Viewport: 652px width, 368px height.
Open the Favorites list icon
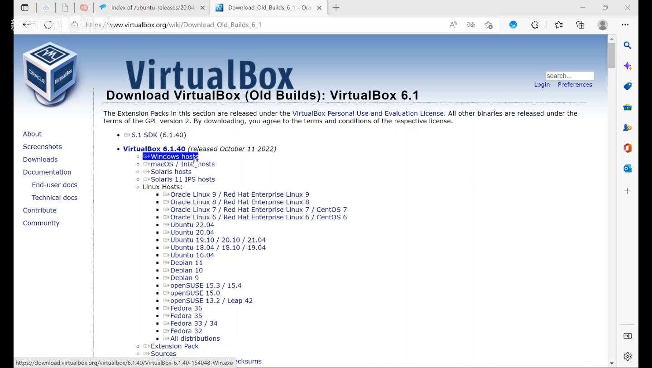tap(559, 25)
